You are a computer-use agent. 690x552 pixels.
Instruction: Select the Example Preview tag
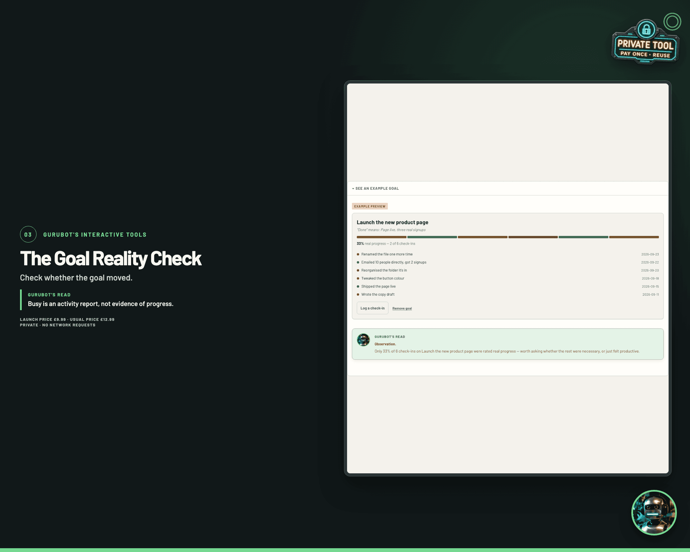pos(370,206)
